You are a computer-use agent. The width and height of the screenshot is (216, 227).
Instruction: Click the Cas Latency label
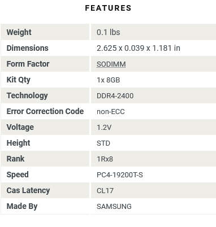pyautogui.click(x=28, y=190)
